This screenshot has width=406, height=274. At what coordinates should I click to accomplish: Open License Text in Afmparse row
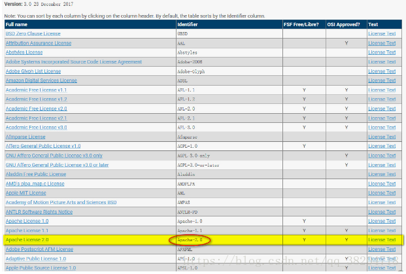382,137
